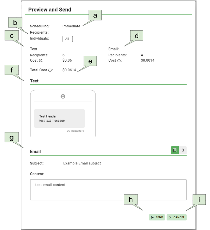Click callout marker a
210x230 pixels.
point(95,15)
